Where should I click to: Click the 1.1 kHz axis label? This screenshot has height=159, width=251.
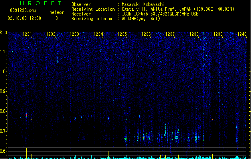click(3, 52)
